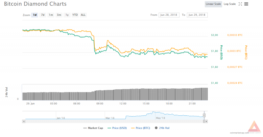Select the 1m zoom range

click(x=51, y=15)
